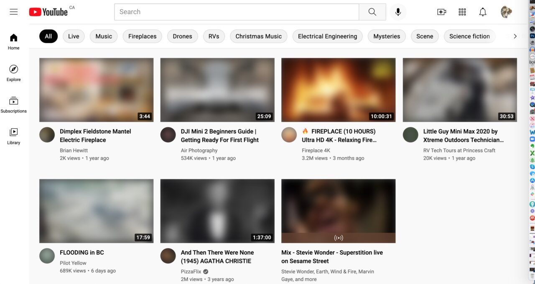Choose the Science fiction chip

pyautogui.click(x=469, y=36)
